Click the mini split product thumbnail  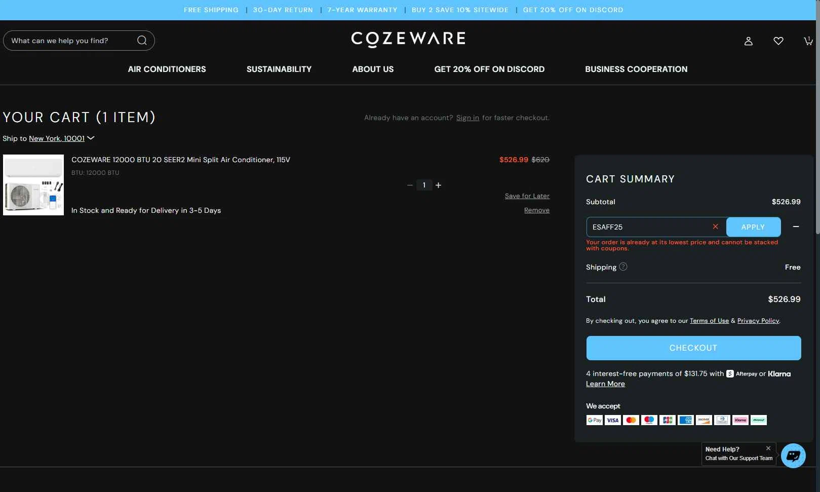33,185
